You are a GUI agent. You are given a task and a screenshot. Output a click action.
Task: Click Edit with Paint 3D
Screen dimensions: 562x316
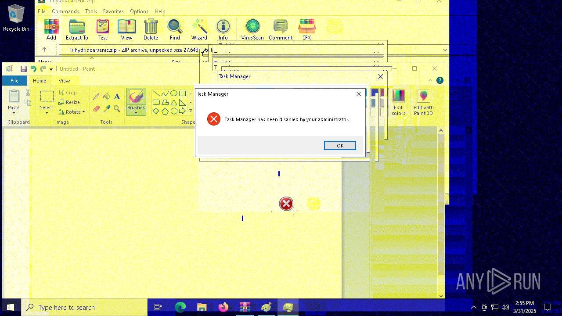pos(423,102)
